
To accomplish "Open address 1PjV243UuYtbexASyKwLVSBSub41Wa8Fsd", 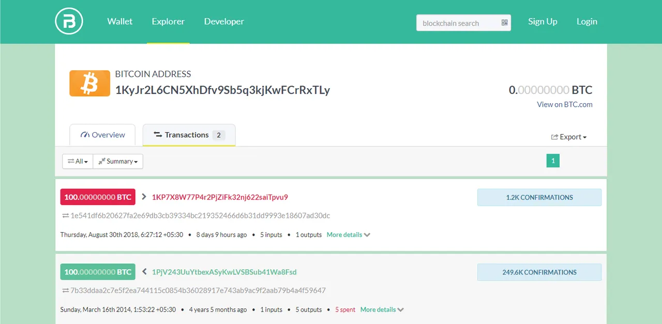I will 224,272.
